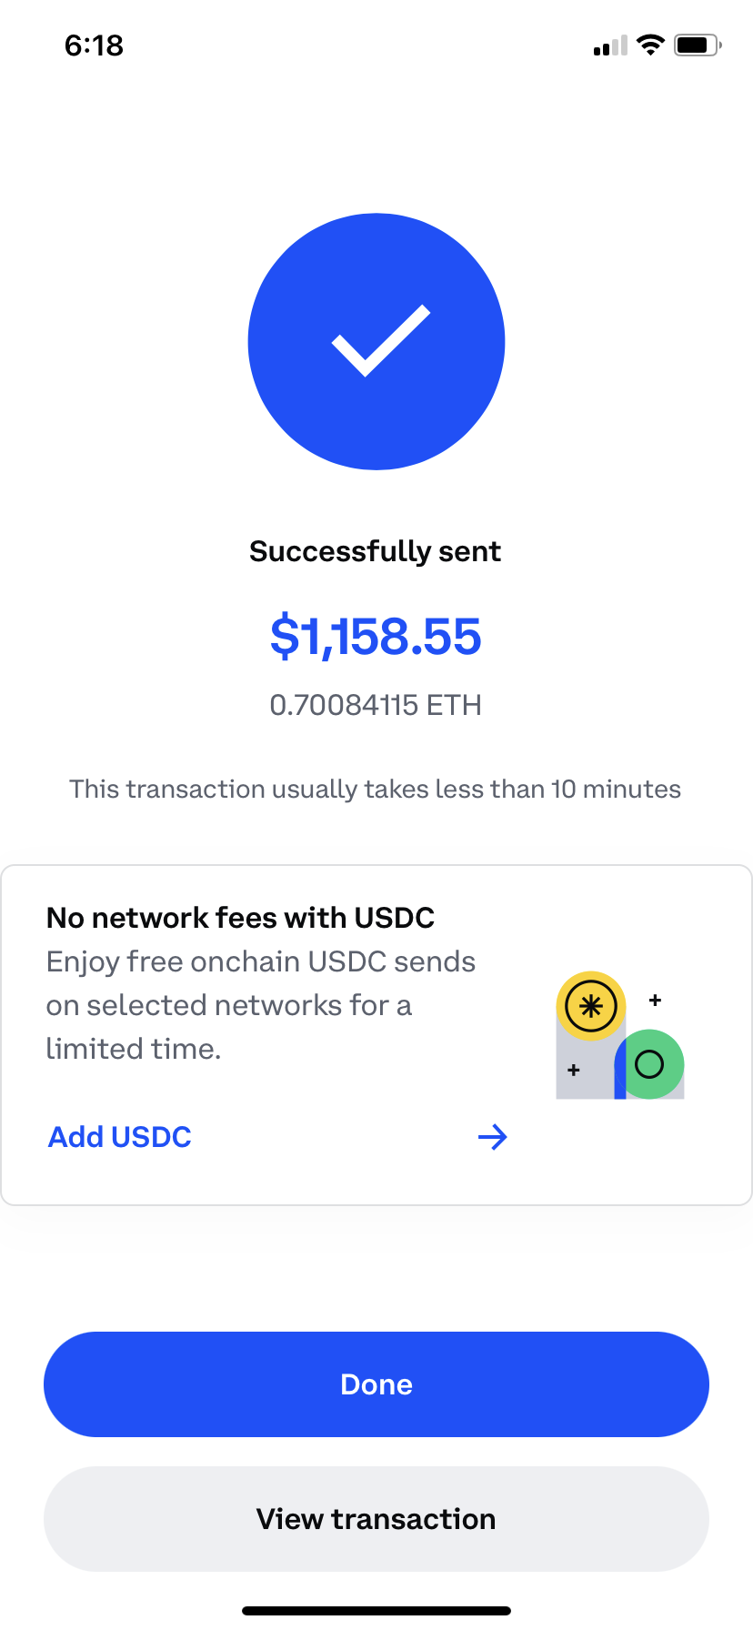Tap the transaction time estimate text
The image size is (753, 1630).
(x=376, y=789)
